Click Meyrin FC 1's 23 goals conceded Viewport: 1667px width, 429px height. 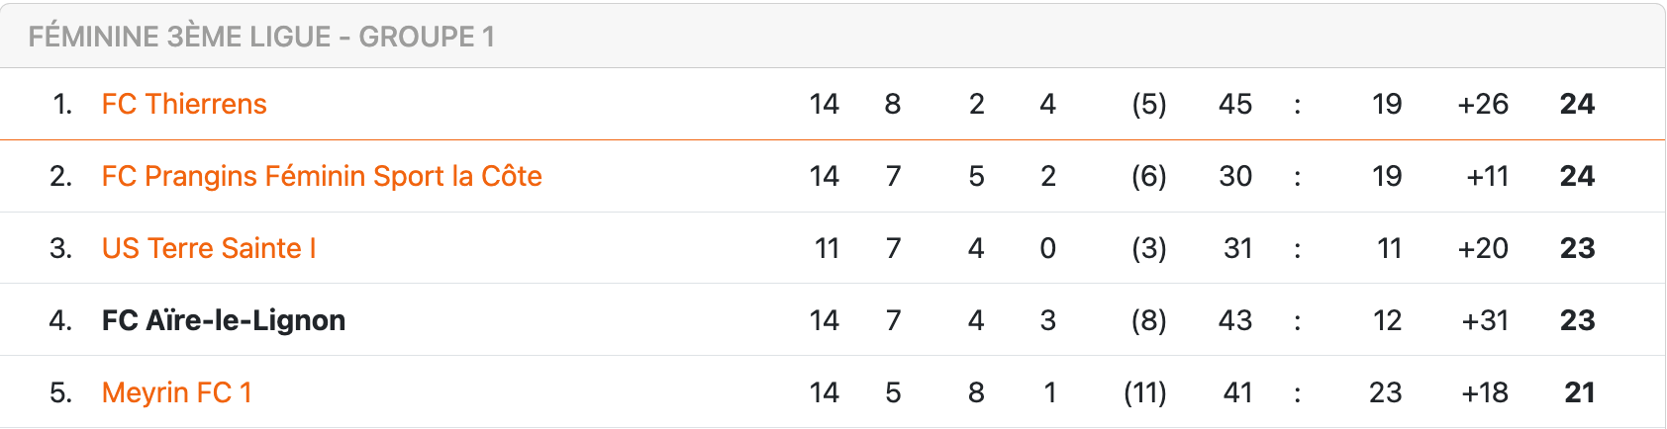pyautogui.click(x=1385, y=392)
